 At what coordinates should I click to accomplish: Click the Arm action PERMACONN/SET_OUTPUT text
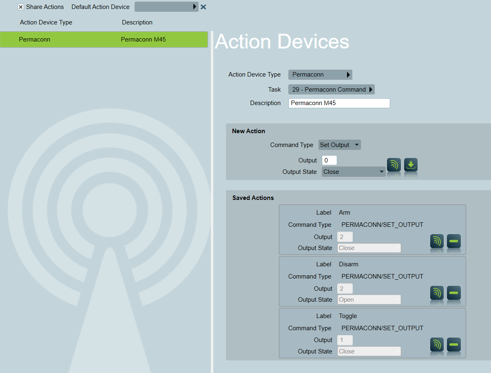point(383,225)
